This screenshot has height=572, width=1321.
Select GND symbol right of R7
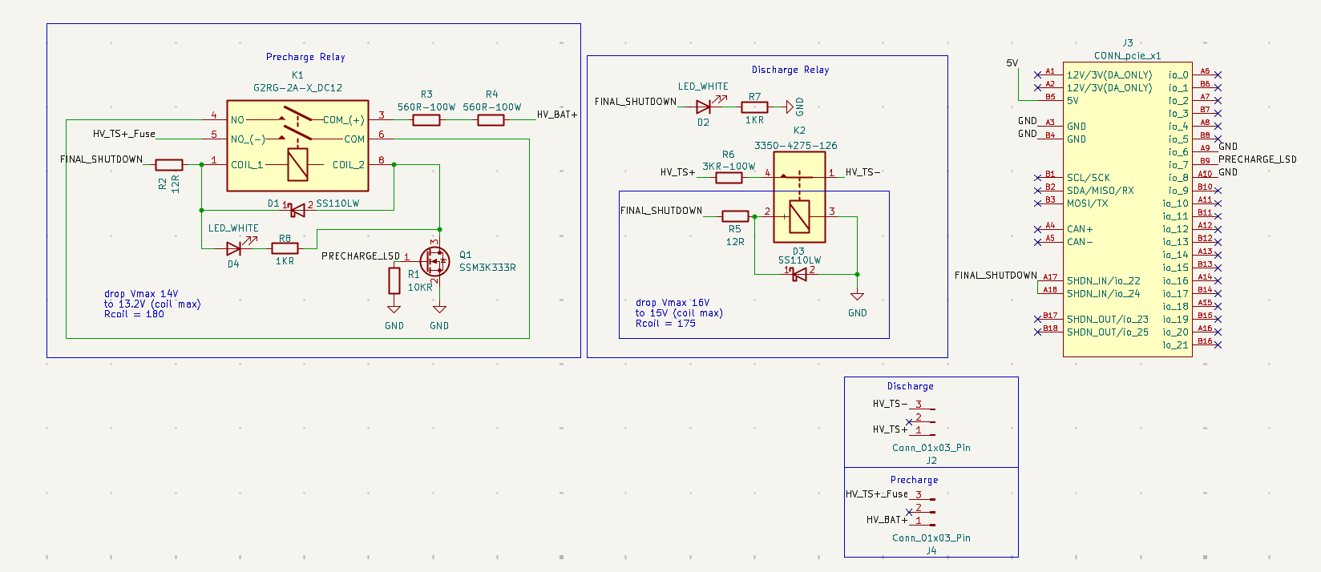(x=790, y=107)
